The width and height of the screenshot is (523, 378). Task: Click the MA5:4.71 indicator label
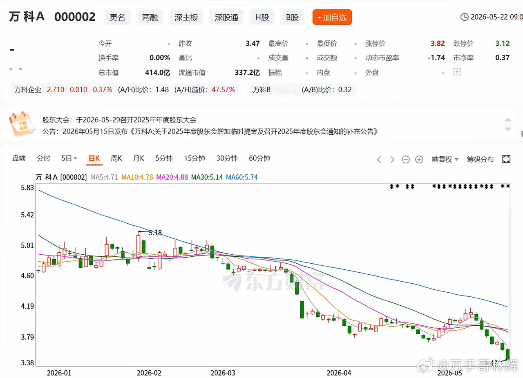[104, 177]
